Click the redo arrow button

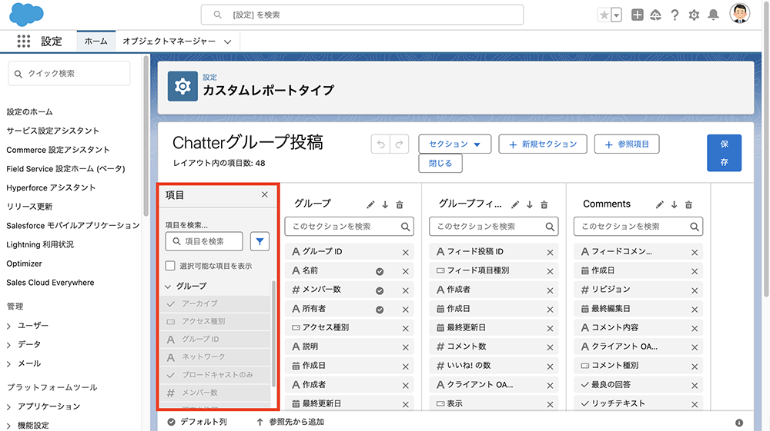[x=399, y=144]
